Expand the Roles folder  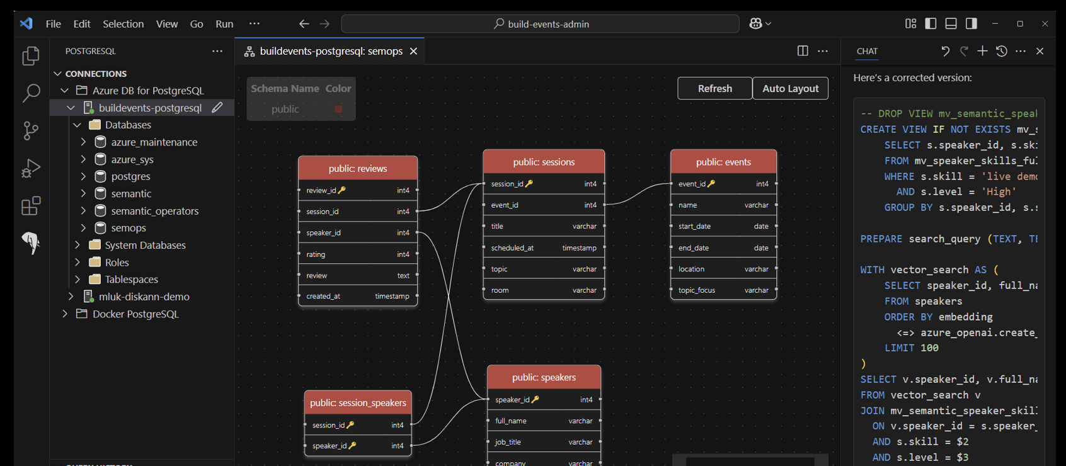77,262
